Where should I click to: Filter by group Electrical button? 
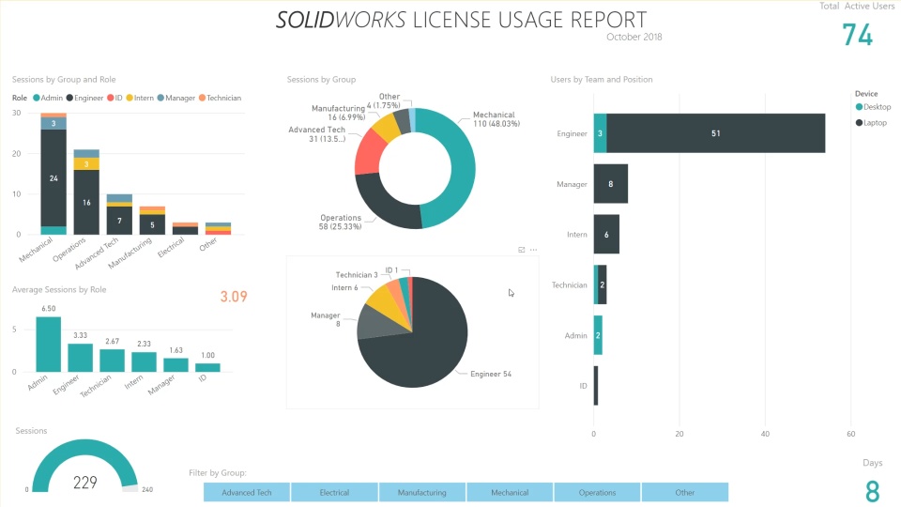[x=334, y=492]
